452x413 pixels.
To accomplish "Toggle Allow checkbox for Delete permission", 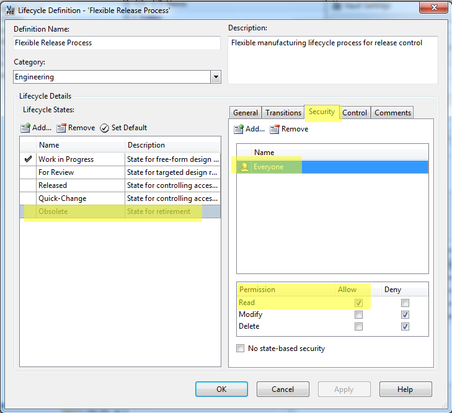I will (x=358, y=326).
